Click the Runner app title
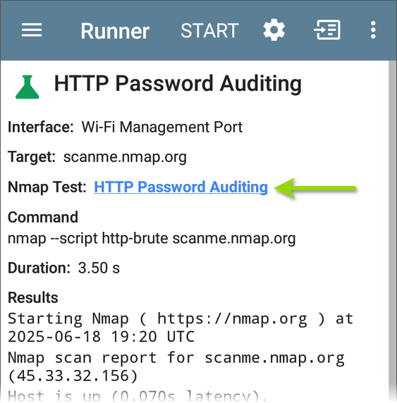This screenshot has width=397, height=403. 115,31
